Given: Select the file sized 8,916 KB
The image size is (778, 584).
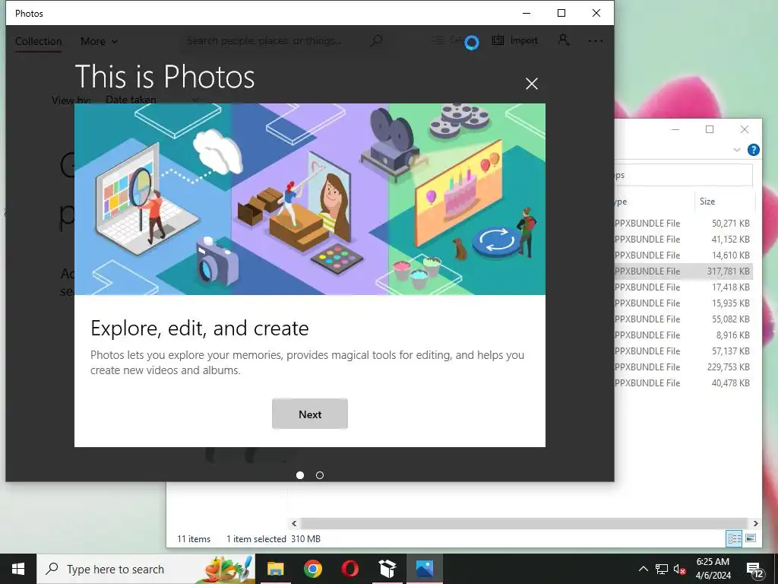Looking at the screenshot, I should [683, 335].
